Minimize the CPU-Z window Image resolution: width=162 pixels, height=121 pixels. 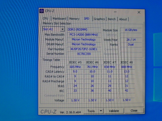coord(115,12)
